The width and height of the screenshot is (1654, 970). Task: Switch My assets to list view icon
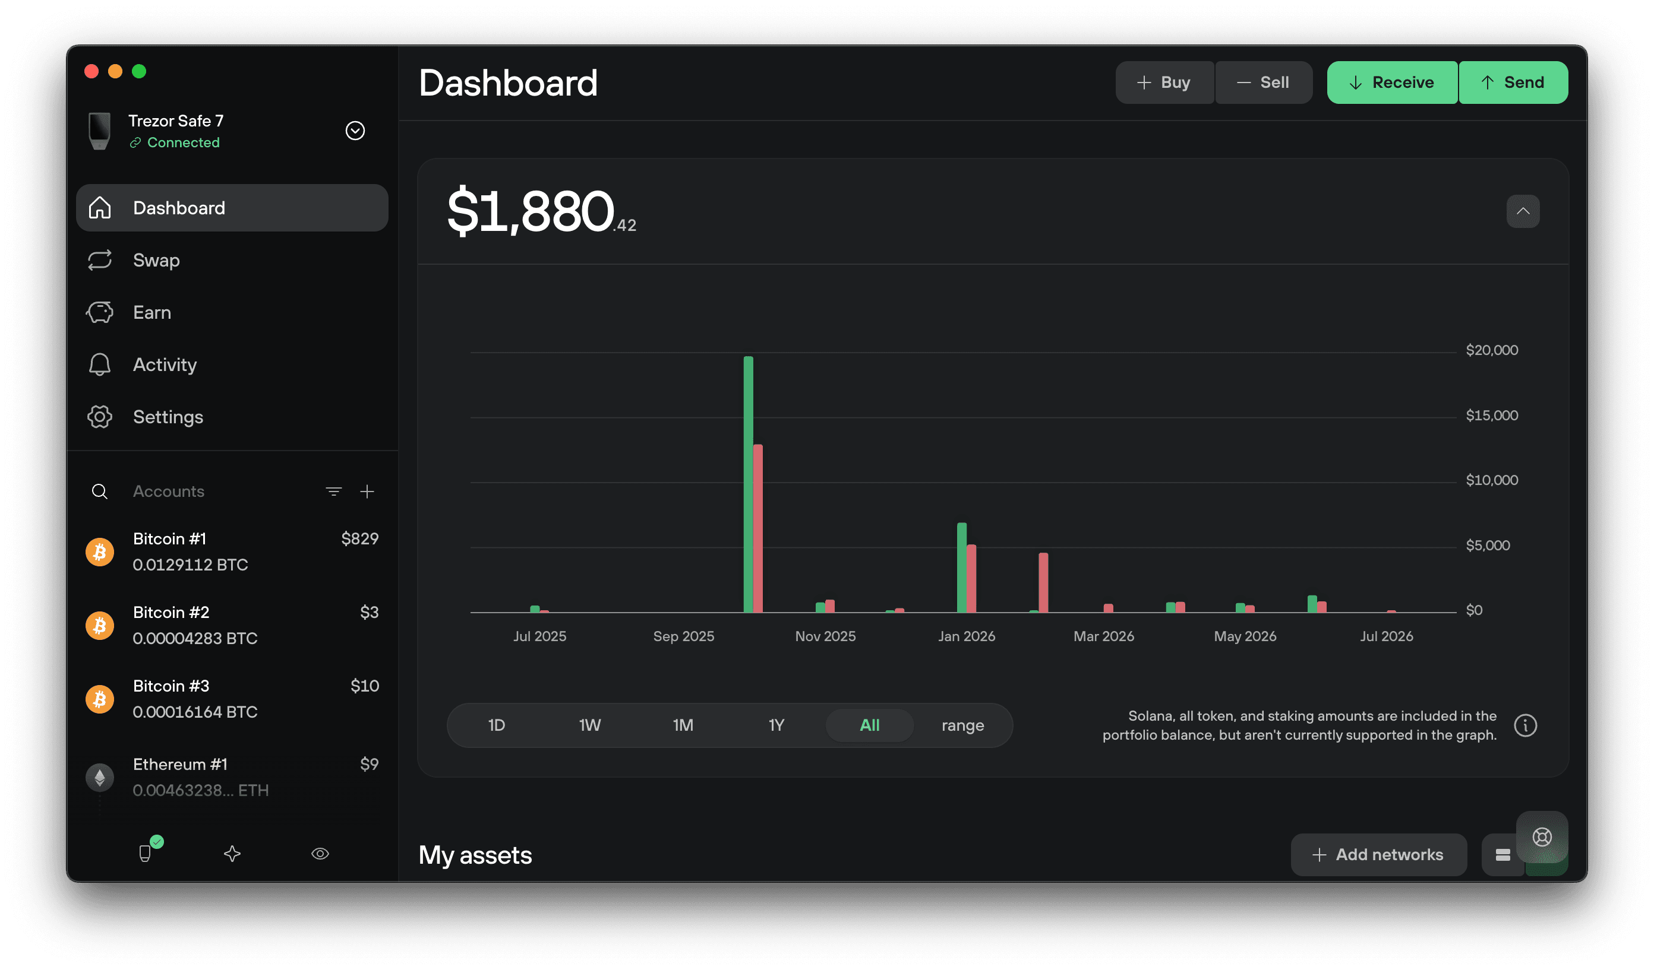[x=1503, y=855]
